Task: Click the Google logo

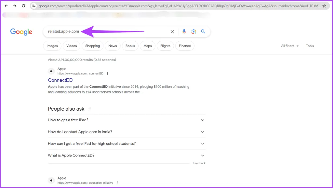Action: click(x=21, y=32)
